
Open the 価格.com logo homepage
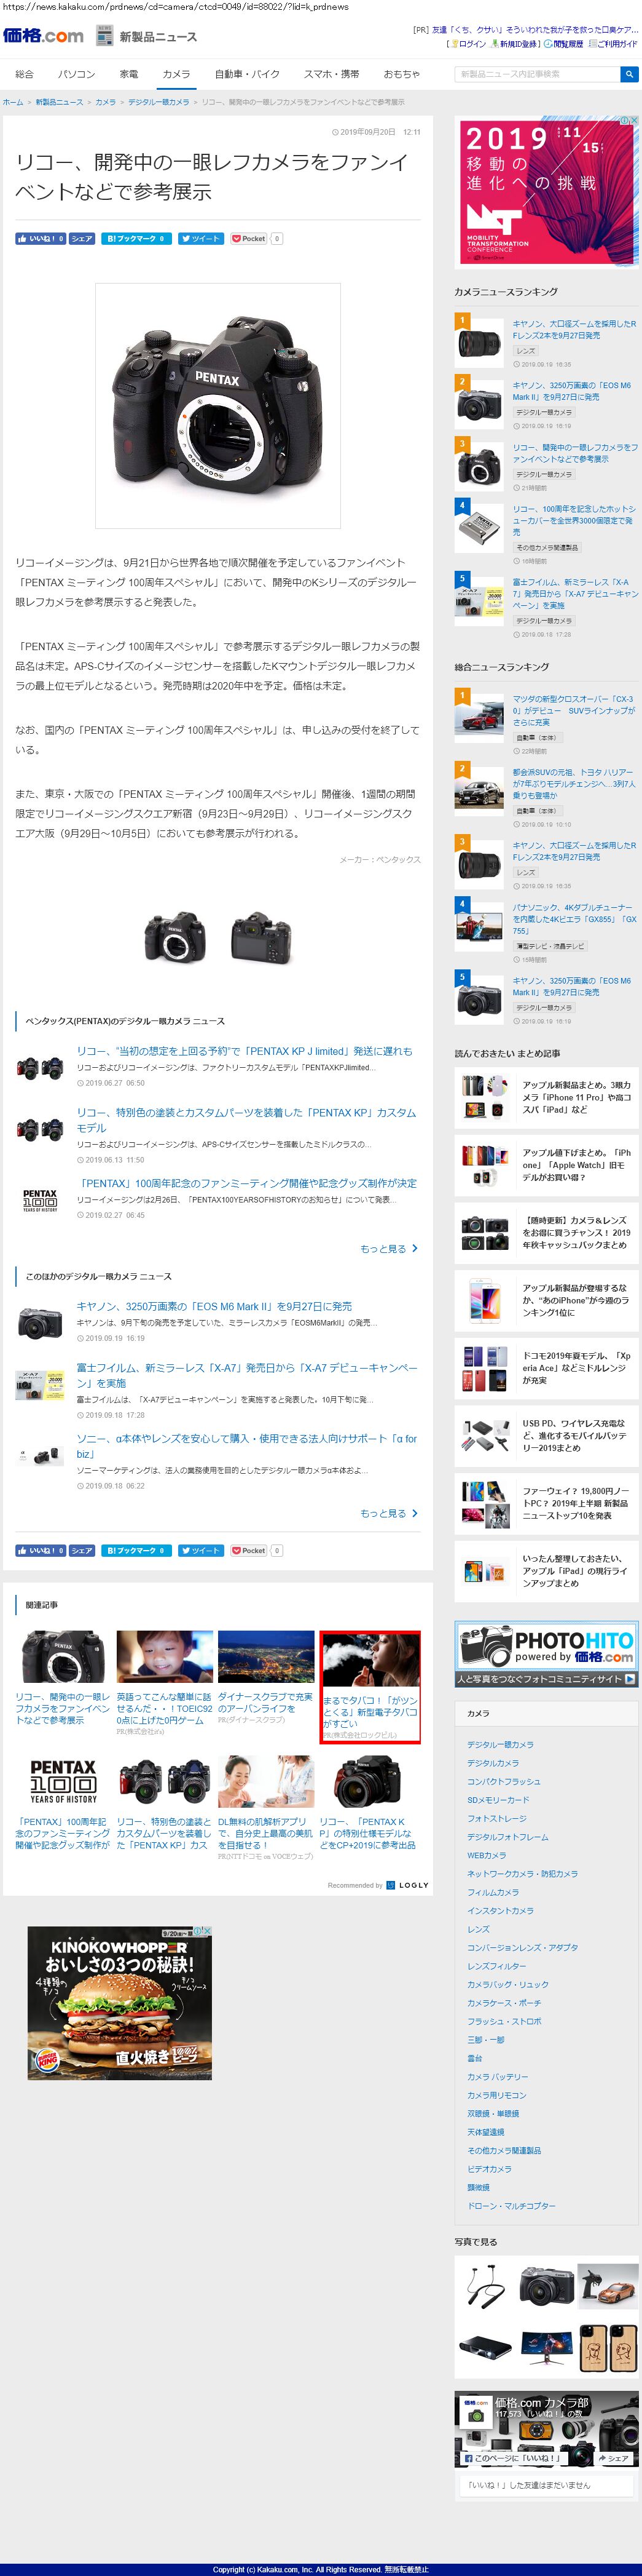coord(43,35)
